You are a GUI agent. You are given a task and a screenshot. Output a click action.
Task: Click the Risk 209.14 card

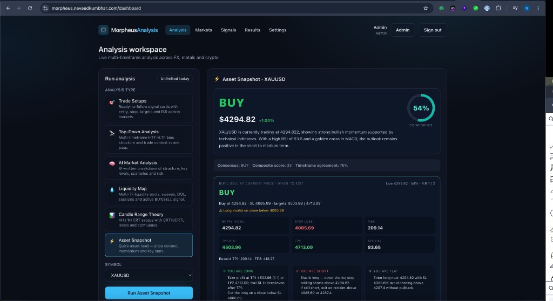pyautogui.click(x=400, y=225)
